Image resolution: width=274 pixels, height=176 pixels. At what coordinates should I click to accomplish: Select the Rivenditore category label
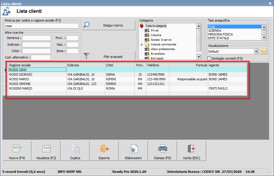158,54
